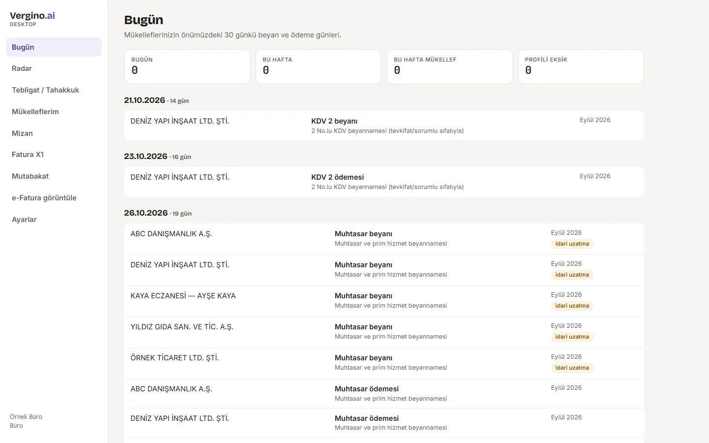Screen dimensions: 709x443
Task: Click idari uzatma badge for ÖRNEK TİCARET
Action: tap(572, 368)
